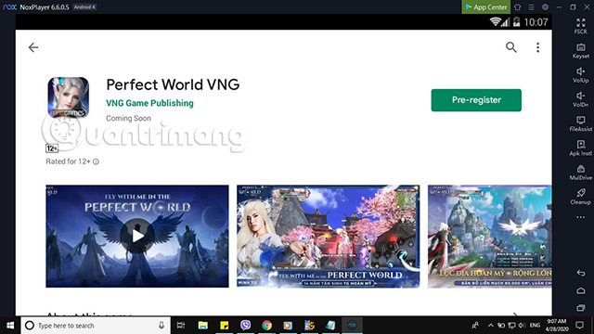
Task: Show hidden system tray icons
Action: click(x=491, y=326)
